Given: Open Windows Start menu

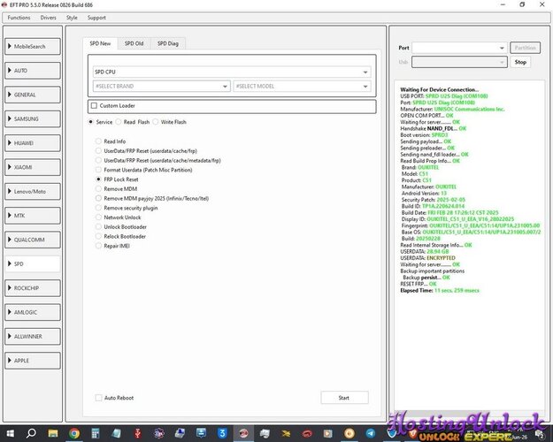Looking at the screenshot, I should pos(10,433).
